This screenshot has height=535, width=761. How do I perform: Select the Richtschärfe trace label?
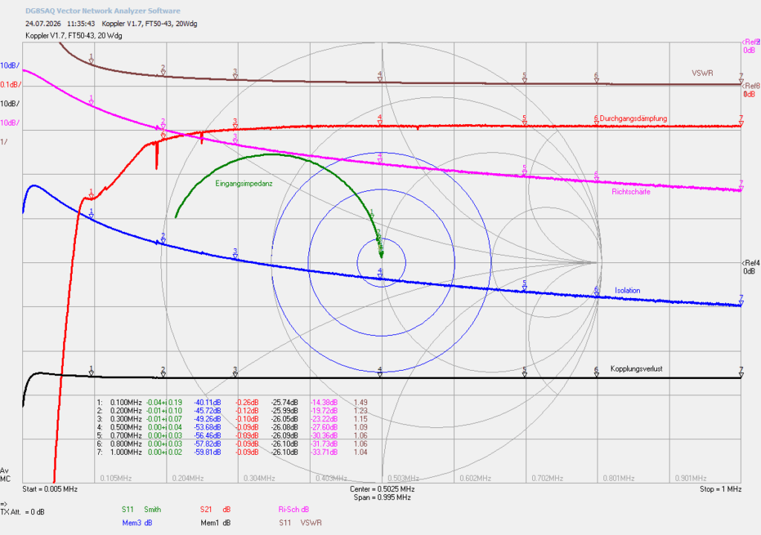tap(631, 192)
